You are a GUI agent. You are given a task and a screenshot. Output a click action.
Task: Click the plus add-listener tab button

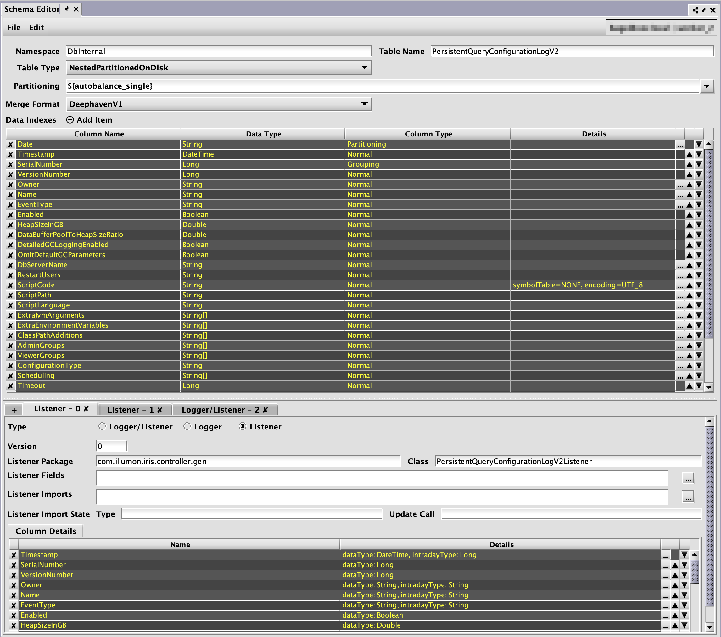click(x=14, y=410)
